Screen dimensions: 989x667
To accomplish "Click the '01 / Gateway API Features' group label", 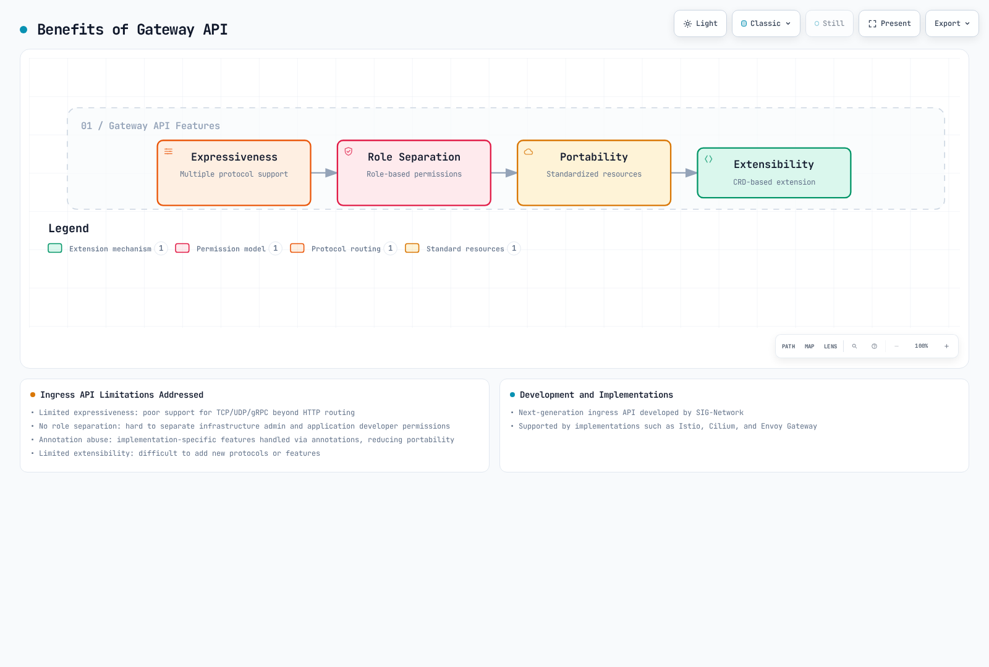I will (150, 126).
